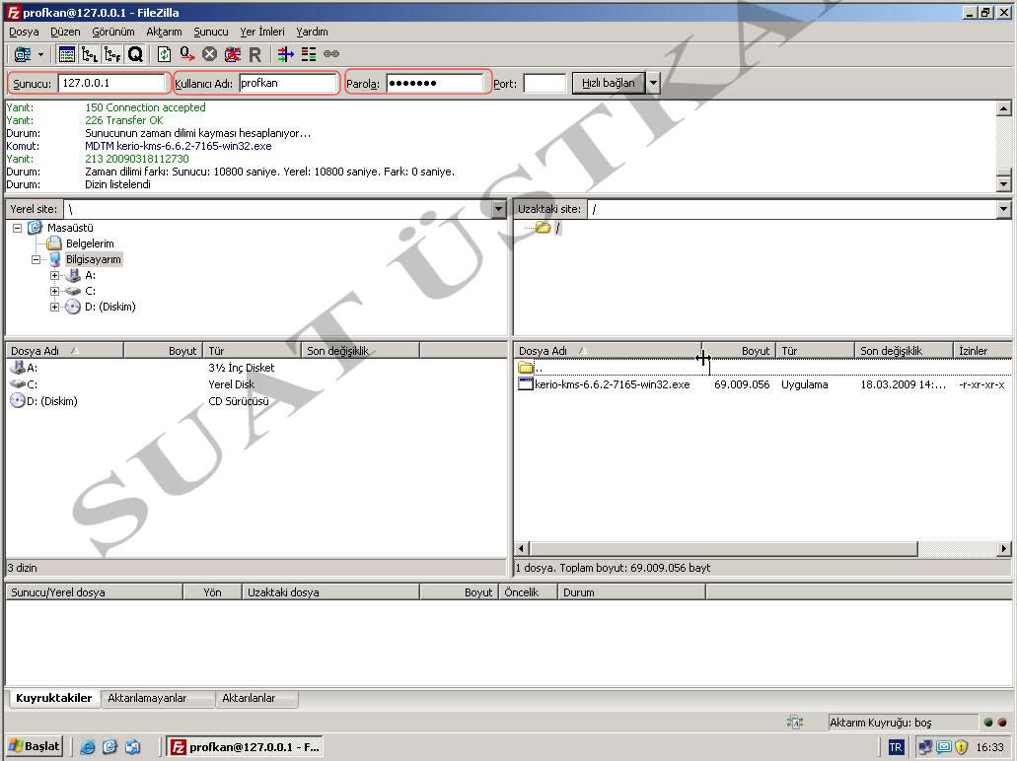Sort local files by Dosya Adı column

coord(65,351)
